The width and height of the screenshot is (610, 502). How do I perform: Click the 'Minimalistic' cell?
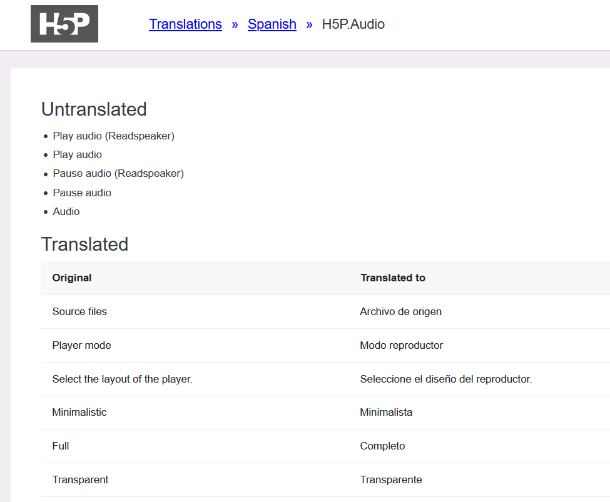(x=79, y=412)
